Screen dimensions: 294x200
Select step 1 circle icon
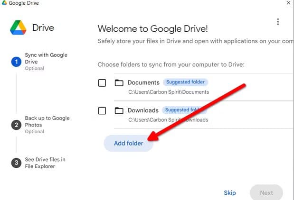click(x=16, y=62)
